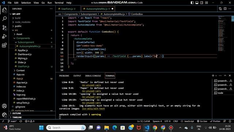The image size is (234, 132).
Task: Open the Terminal menu
Action: [59, 3]
